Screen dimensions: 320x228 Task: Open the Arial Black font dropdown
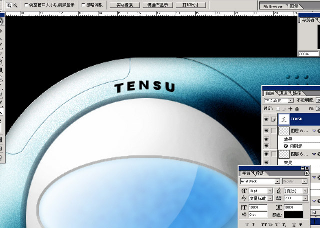[x=277, y=181]
